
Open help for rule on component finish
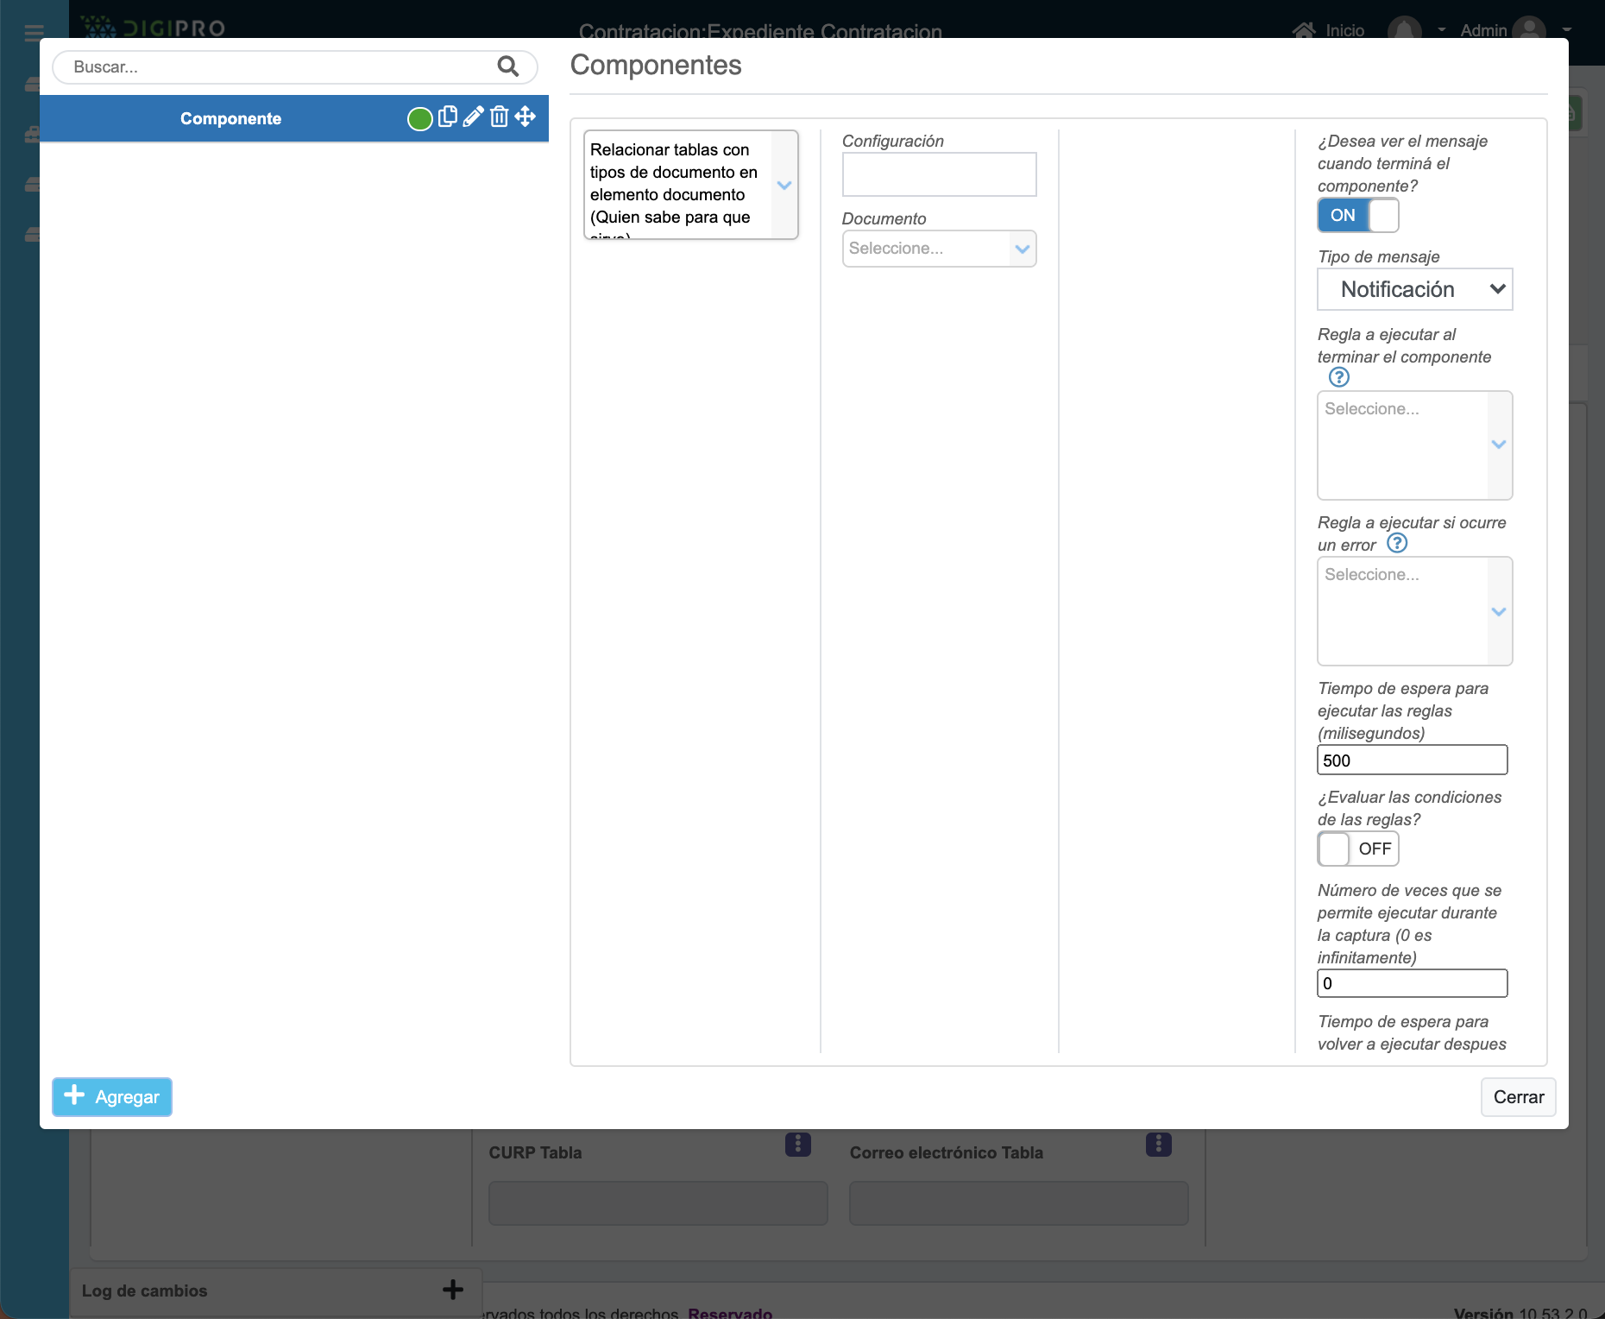[1338, 377]
